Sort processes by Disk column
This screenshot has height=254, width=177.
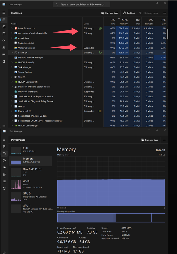[135, 22]
